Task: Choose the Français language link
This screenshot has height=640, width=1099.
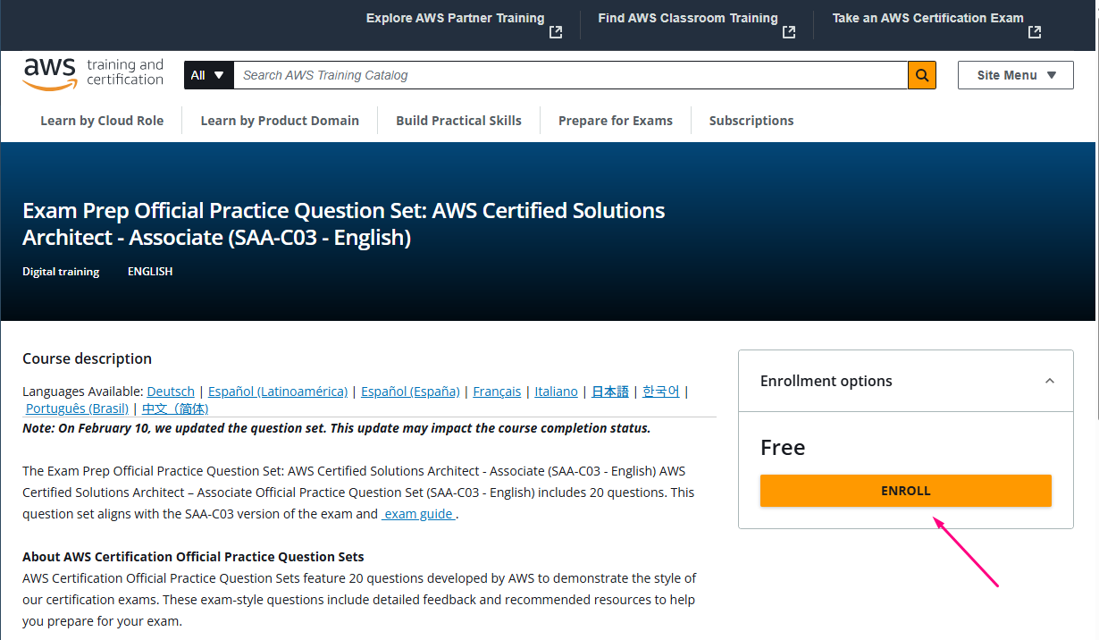Action: tap(497, 392)
